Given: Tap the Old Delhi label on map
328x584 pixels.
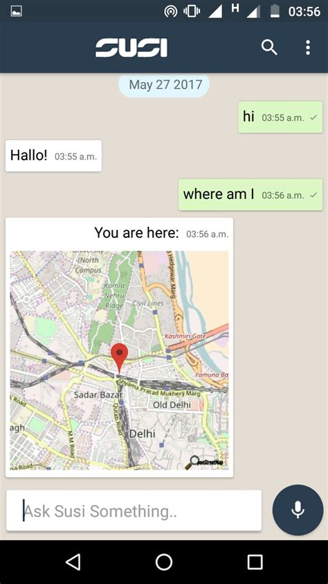Looking at the screenshot, I should (172, 404).
